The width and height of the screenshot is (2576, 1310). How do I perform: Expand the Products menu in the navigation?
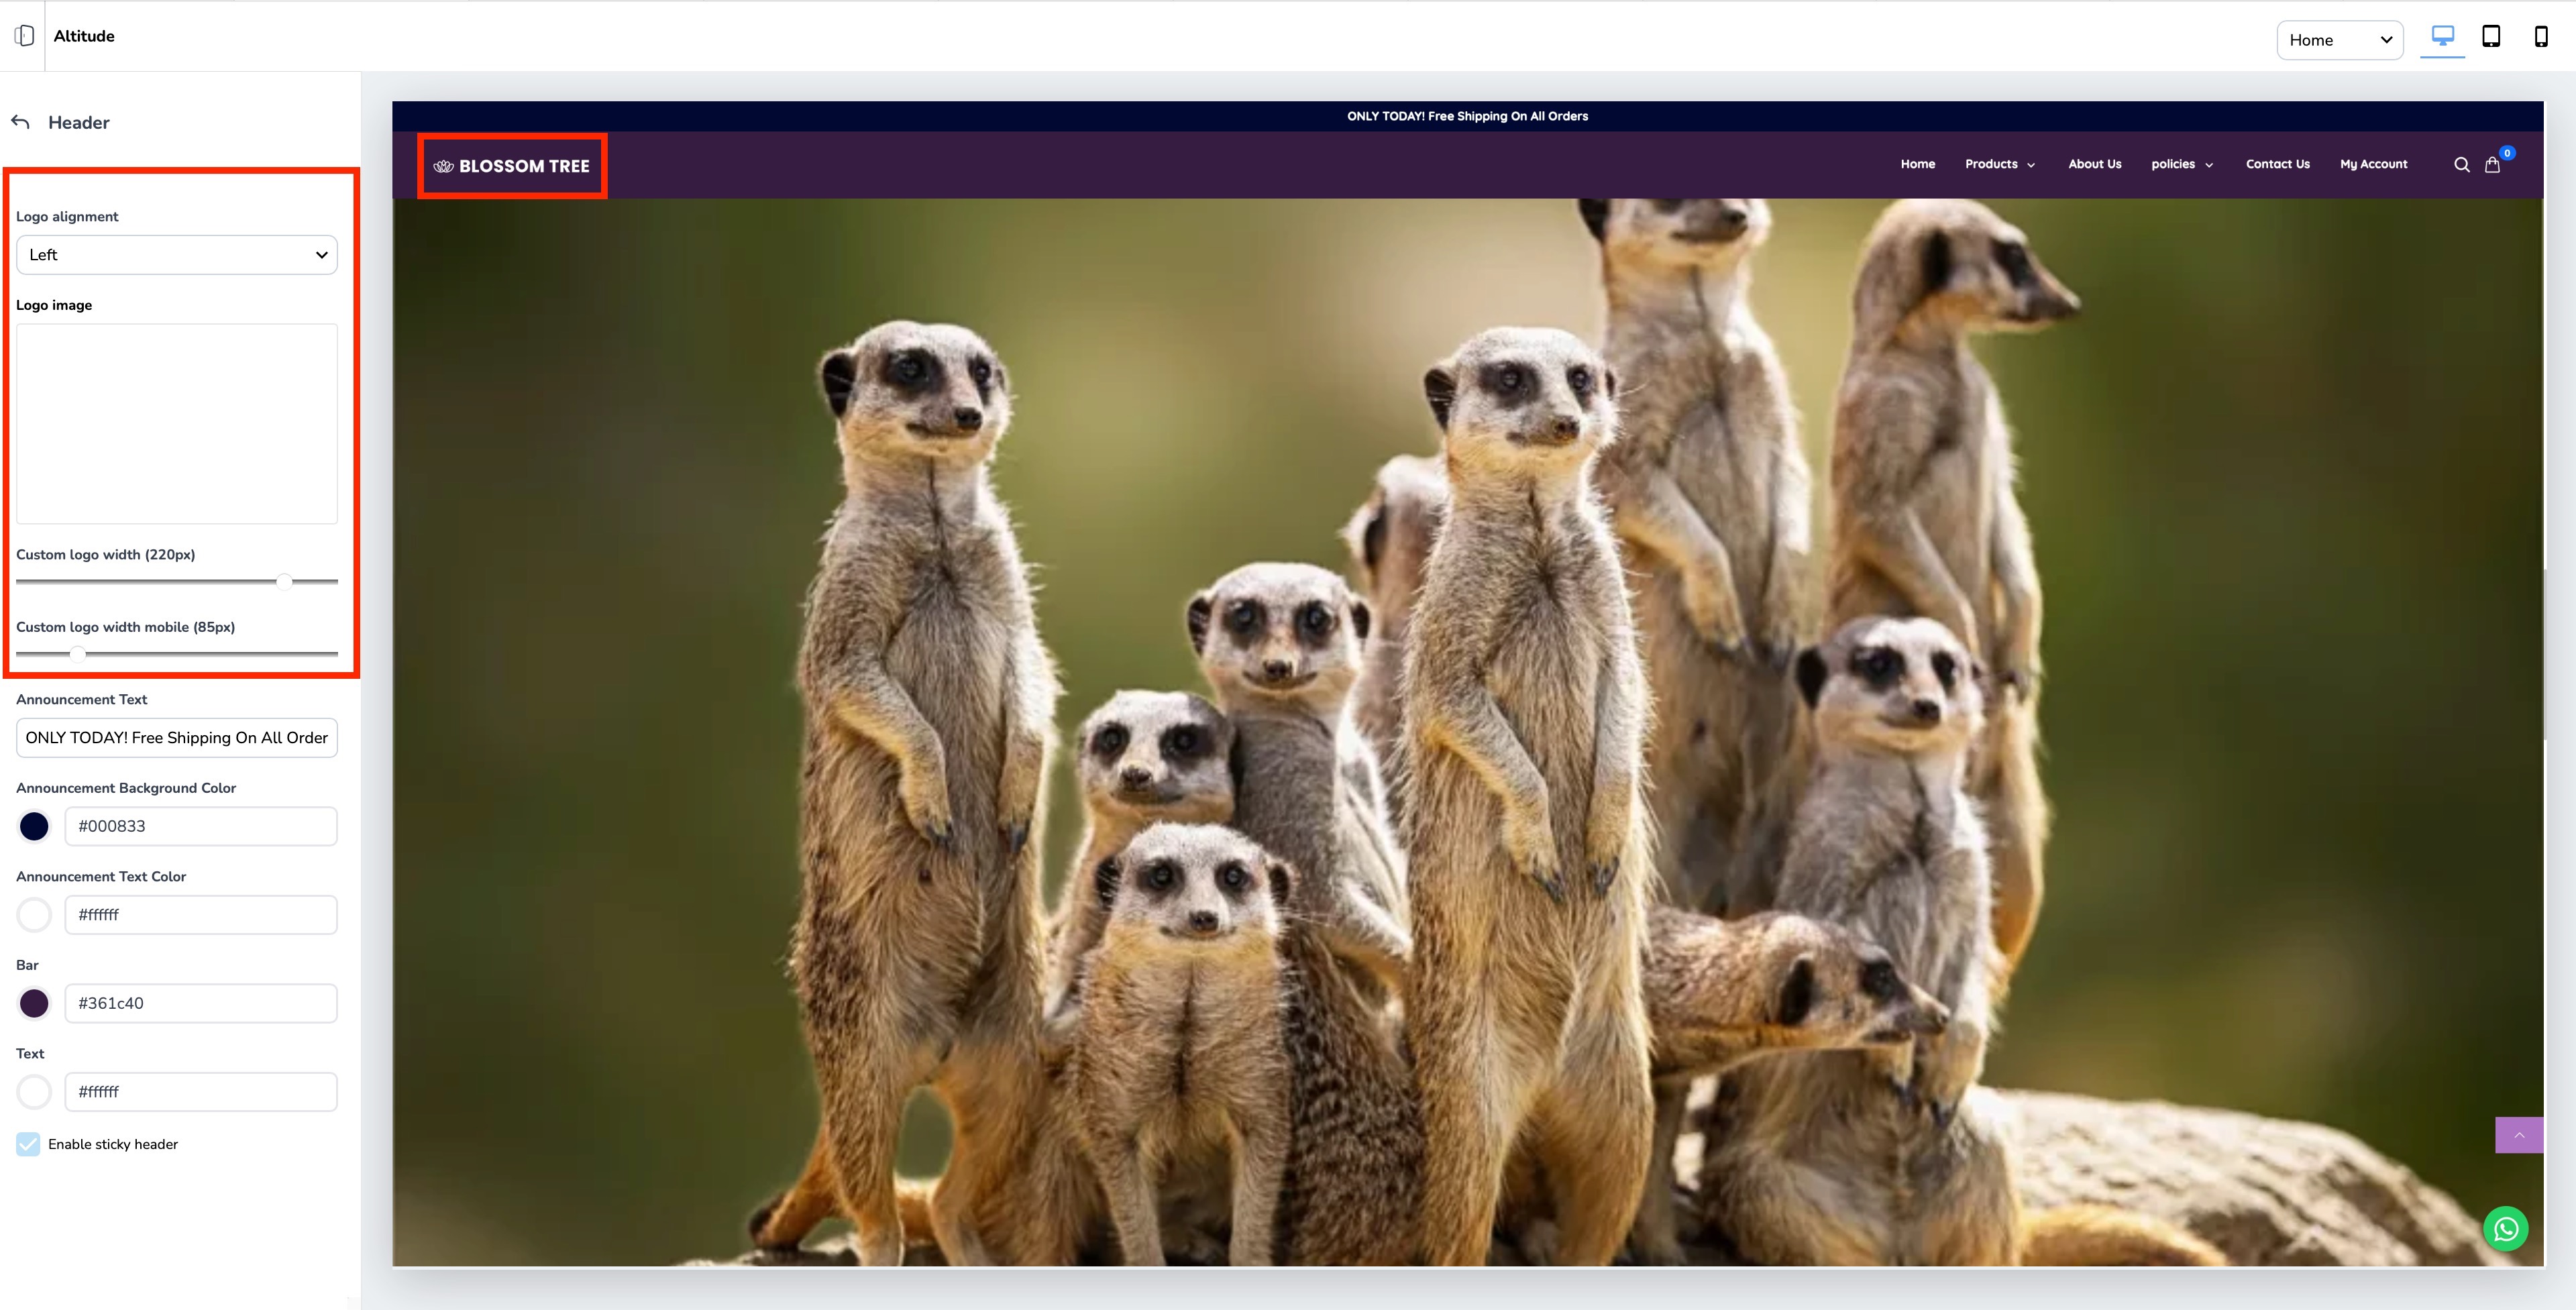1999,164
